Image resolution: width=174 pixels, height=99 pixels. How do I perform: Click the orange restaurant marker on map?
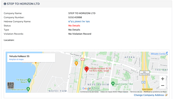[x=76, y=64]
